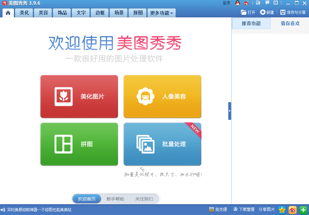Click 保存与分享 save button

[293, 12]
